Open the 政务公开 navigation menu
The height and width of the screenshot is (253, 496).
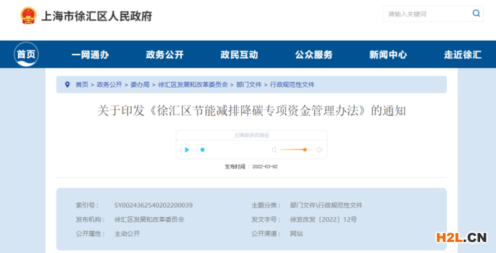[165, 54]
